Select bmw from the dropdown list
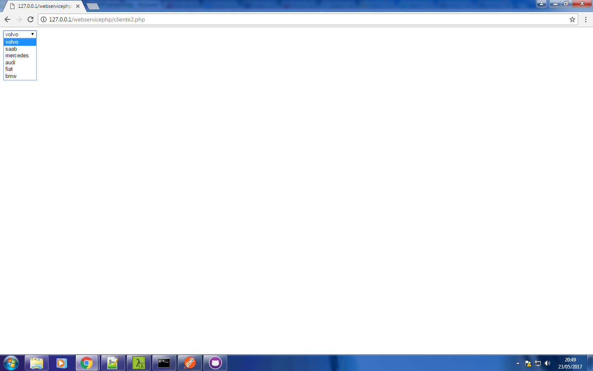The width and height of the screenshot is (593, 371). (x=20, y=76)
